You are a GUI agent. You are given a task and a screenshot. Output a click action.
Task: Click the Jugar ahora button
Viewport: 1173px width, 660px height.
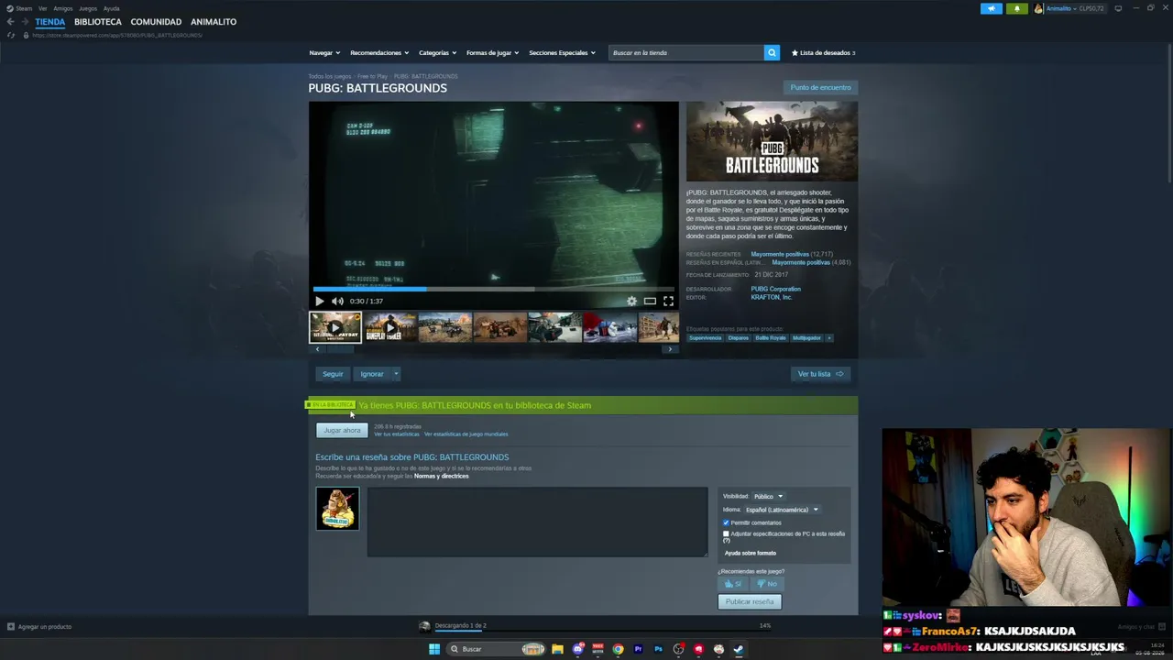pos(342,430)
